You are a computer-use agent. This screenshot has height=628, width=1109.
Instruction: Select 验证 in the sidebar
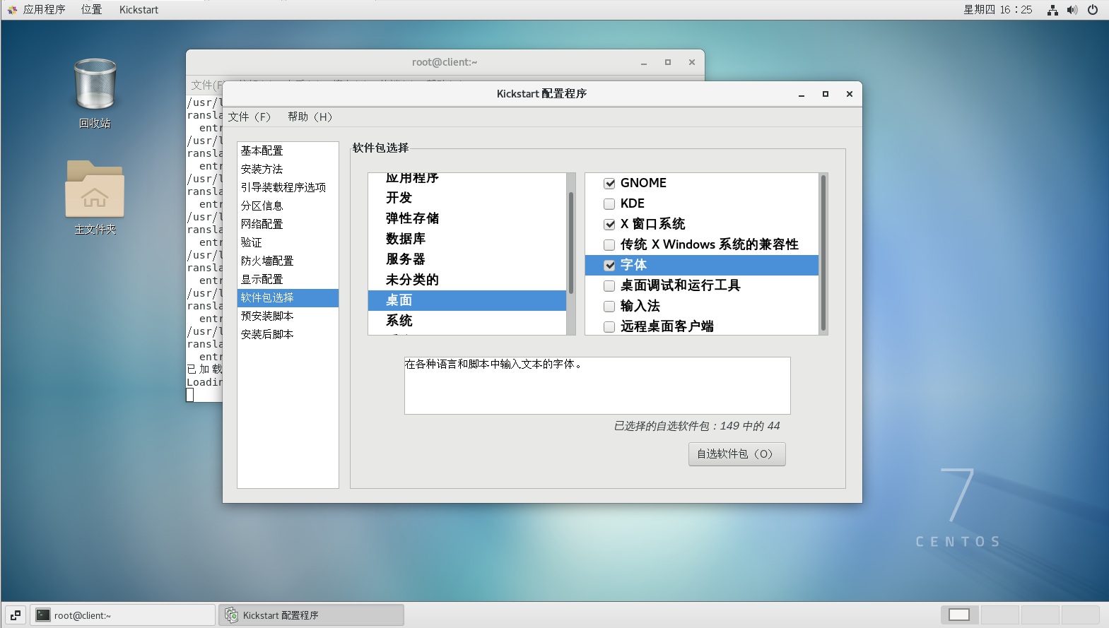point(288,243)
